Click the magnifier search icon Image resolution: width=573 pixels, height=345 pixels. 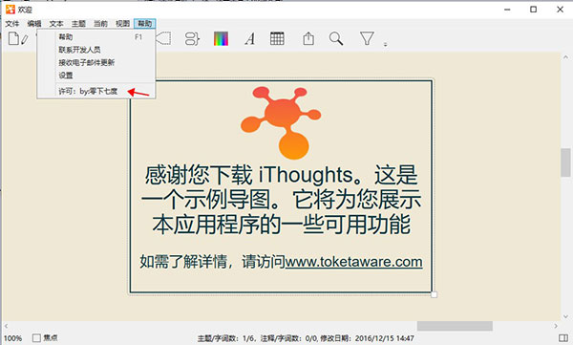click(x=336, y=38)
